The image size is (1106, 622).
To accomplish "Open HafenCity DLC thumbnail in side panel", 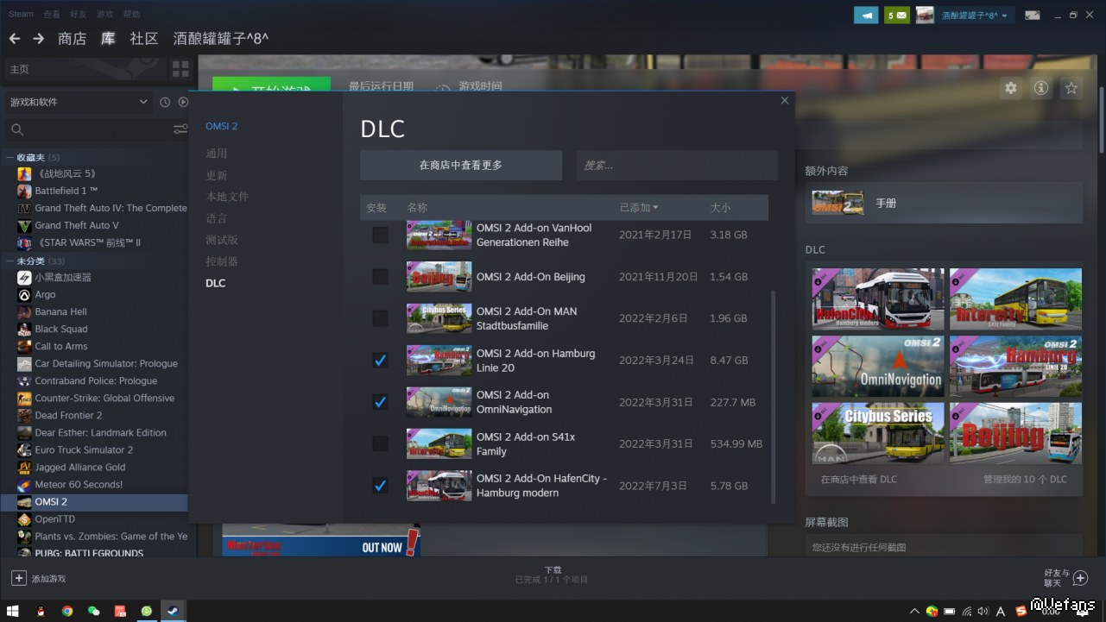I will pyautogui.click(x=878, y=298).
